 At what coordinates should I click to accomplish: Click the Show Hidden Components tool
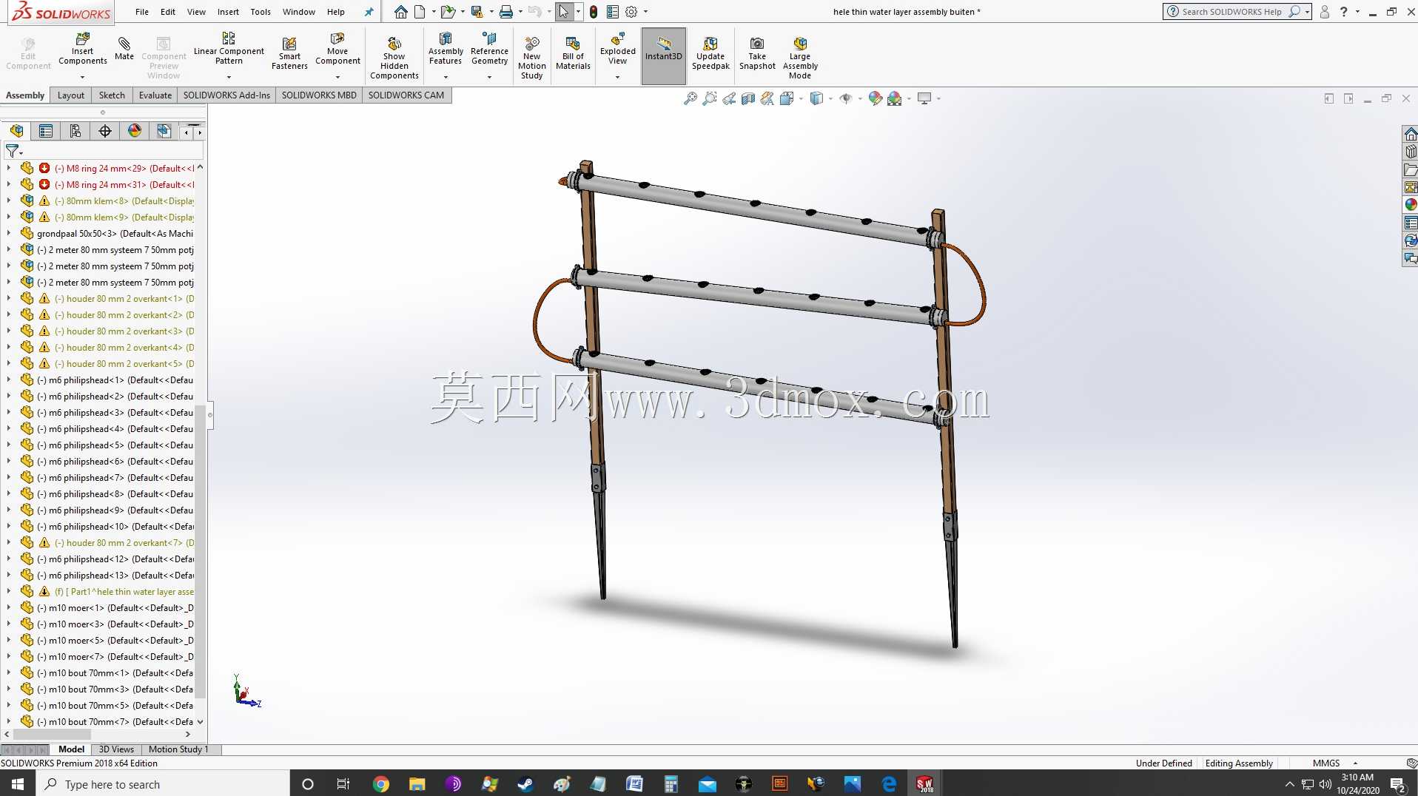tap(394, 58)
